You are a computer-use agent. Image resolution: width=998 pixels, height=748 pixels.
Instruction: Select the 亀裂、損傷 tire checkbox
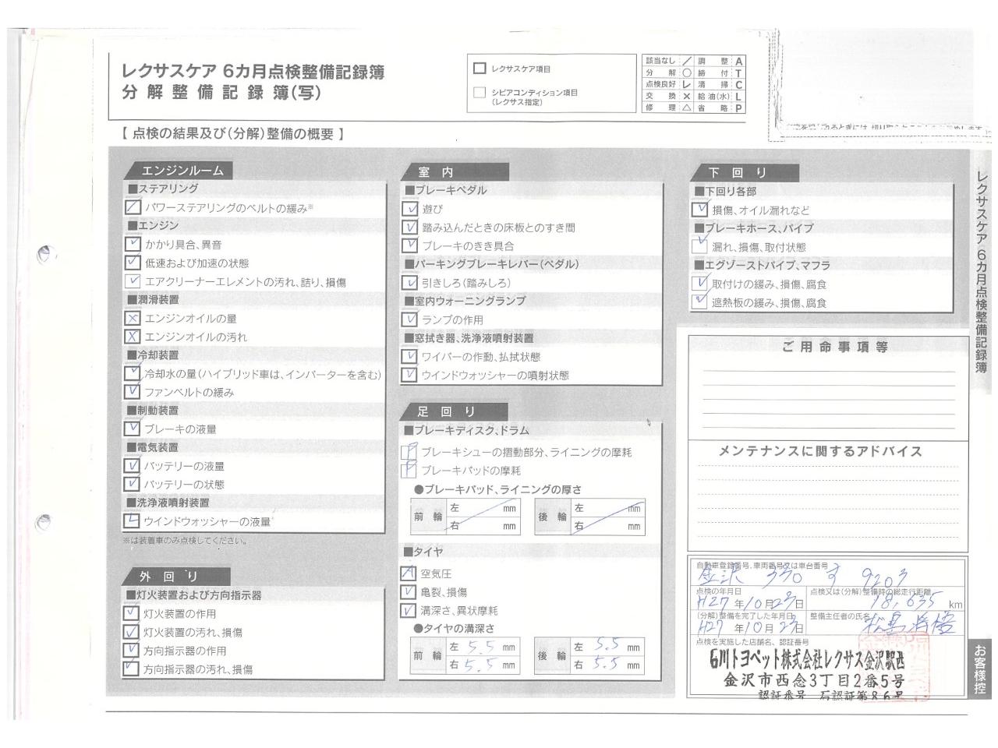pos(408,592)
